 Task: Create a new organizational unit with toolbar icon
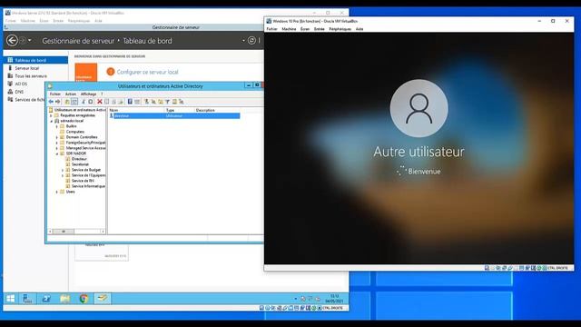point(161,102)
